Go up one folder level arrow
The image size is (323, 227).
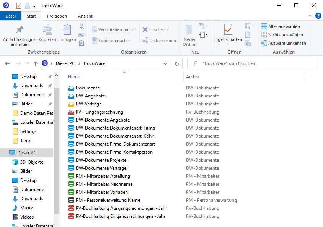coord(36,63)
